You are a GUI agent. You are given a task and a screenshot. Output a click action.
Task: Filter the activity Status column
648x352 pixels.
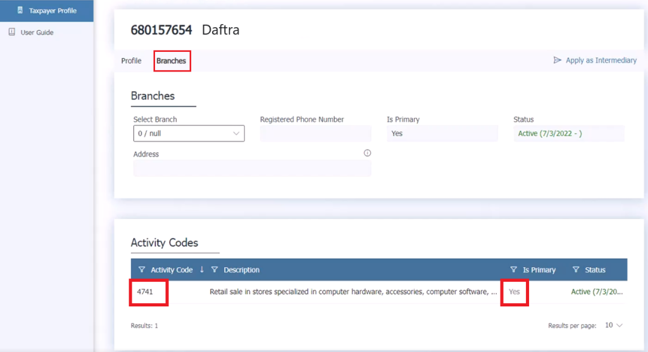click(576, 270)
